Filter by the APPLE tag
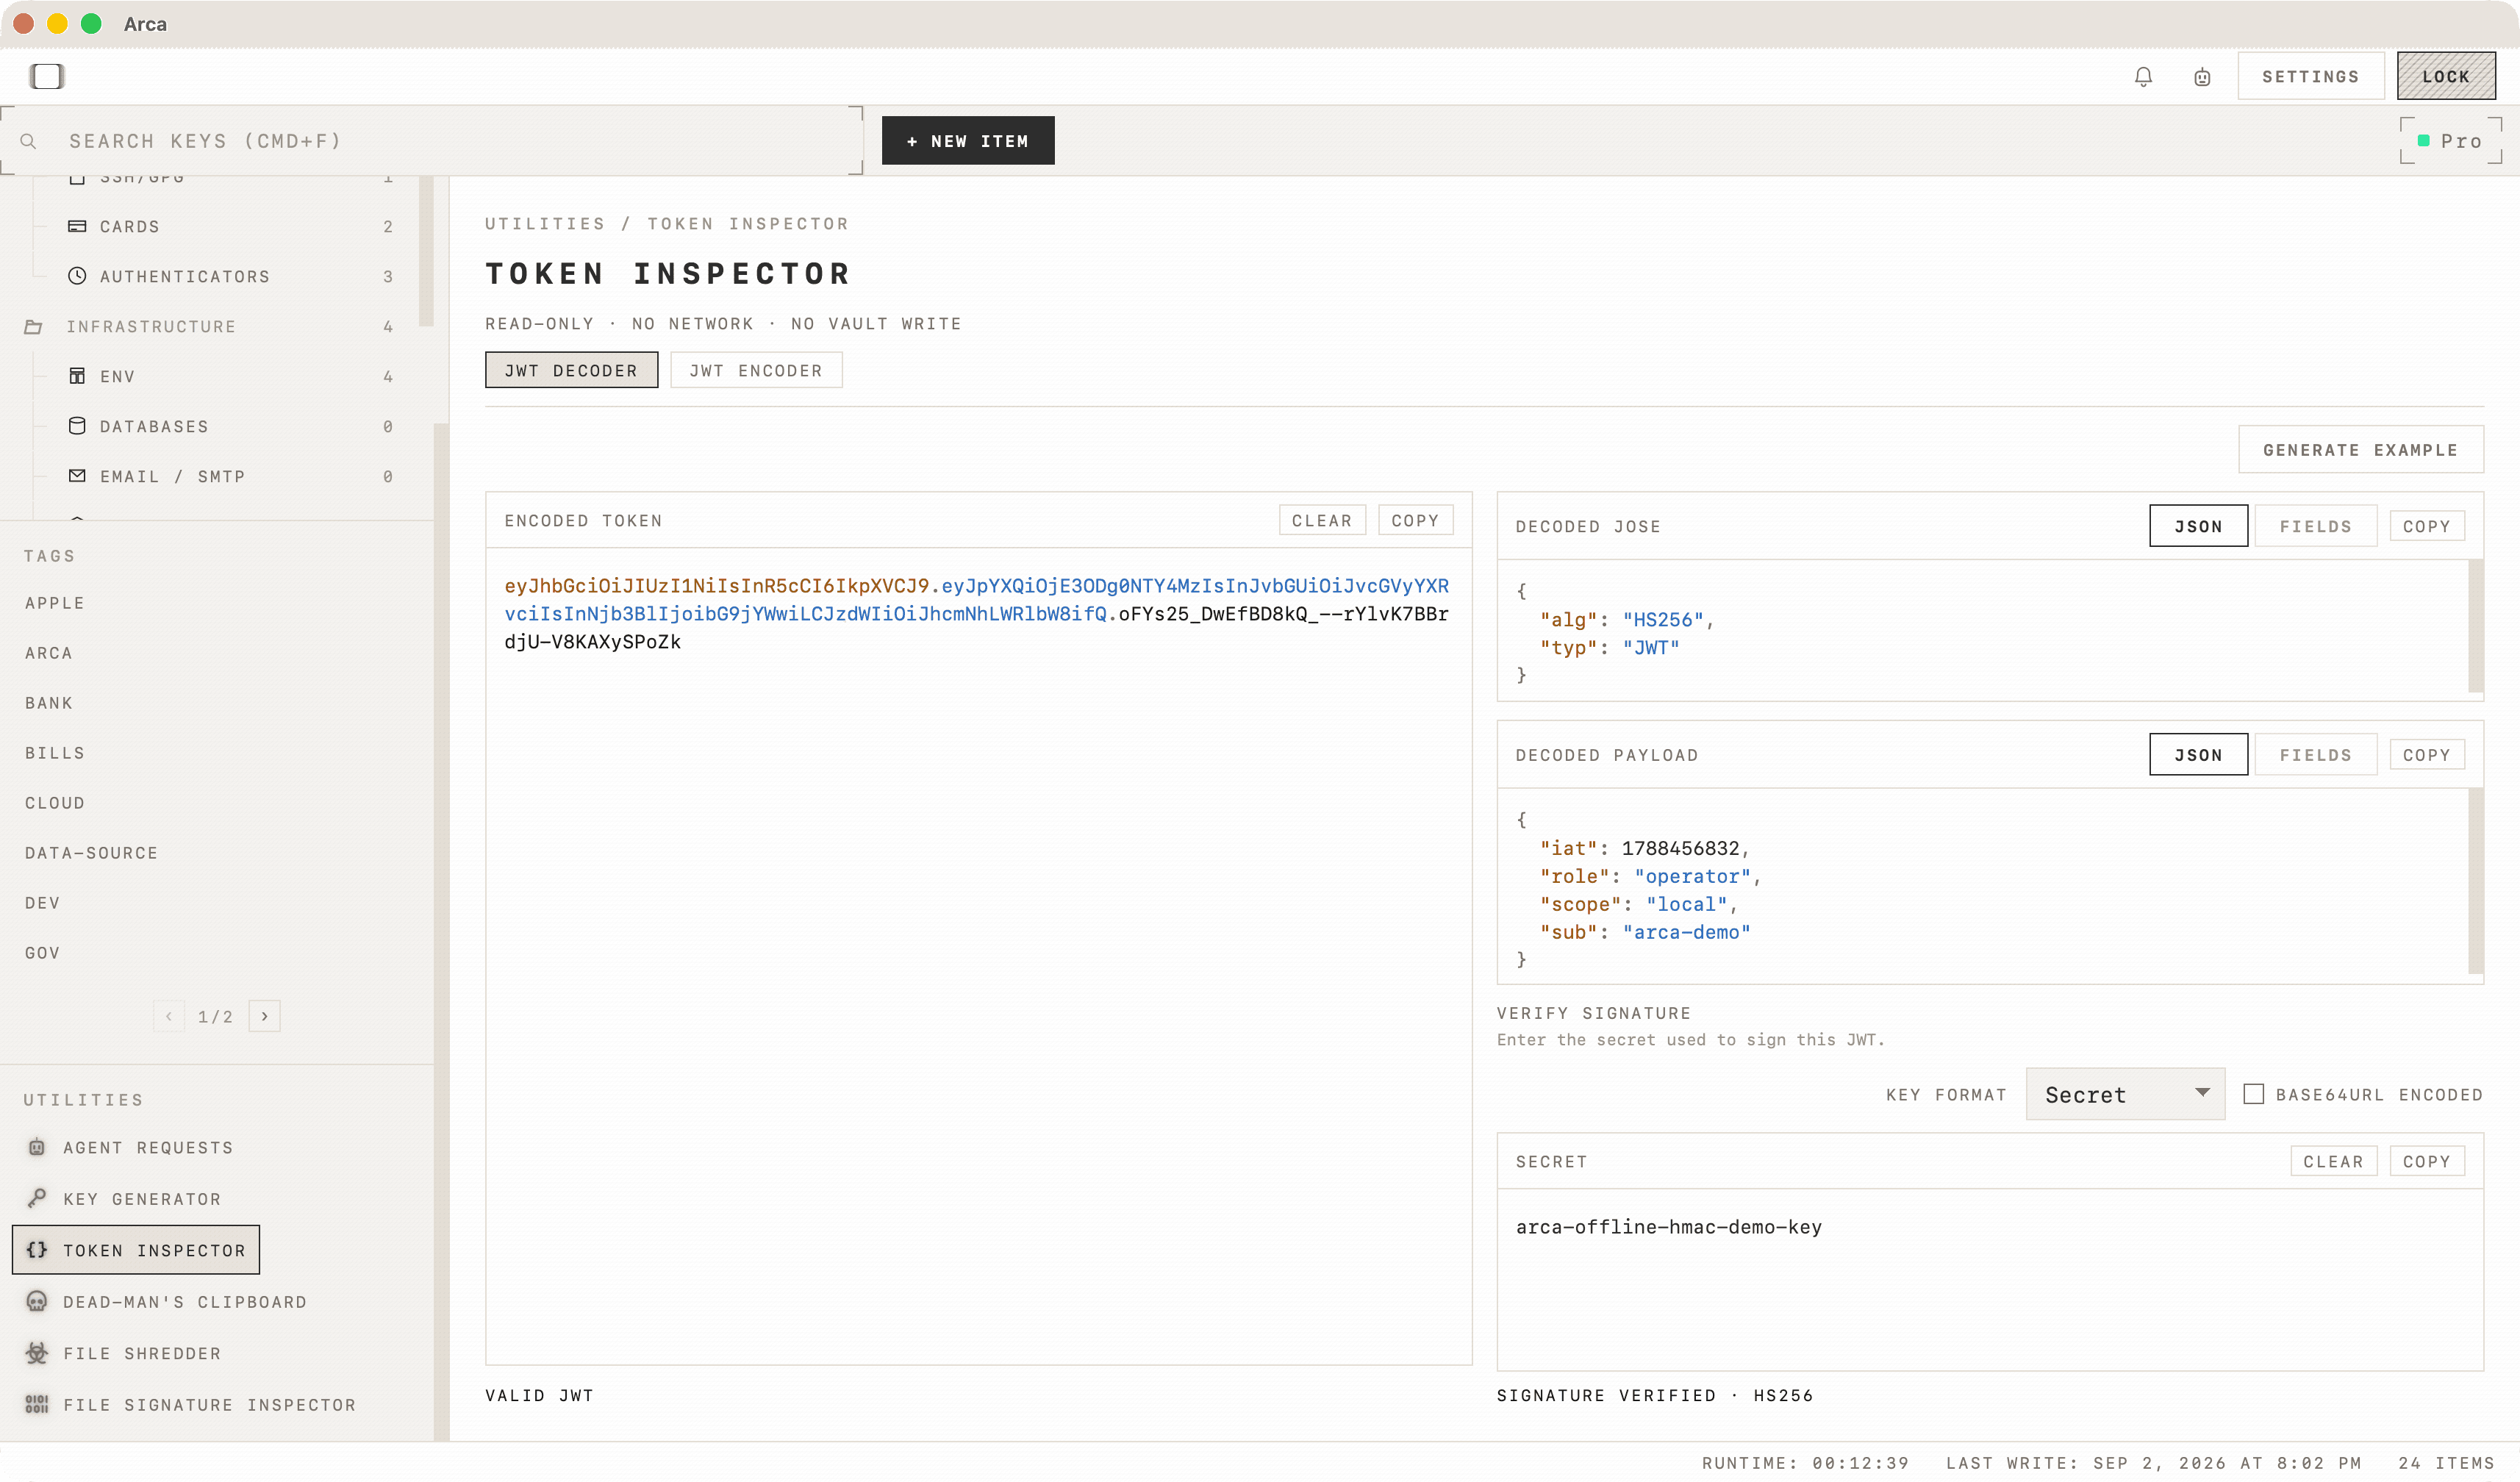Viewport: 2520px width, 1482px height. pos(55,603)
